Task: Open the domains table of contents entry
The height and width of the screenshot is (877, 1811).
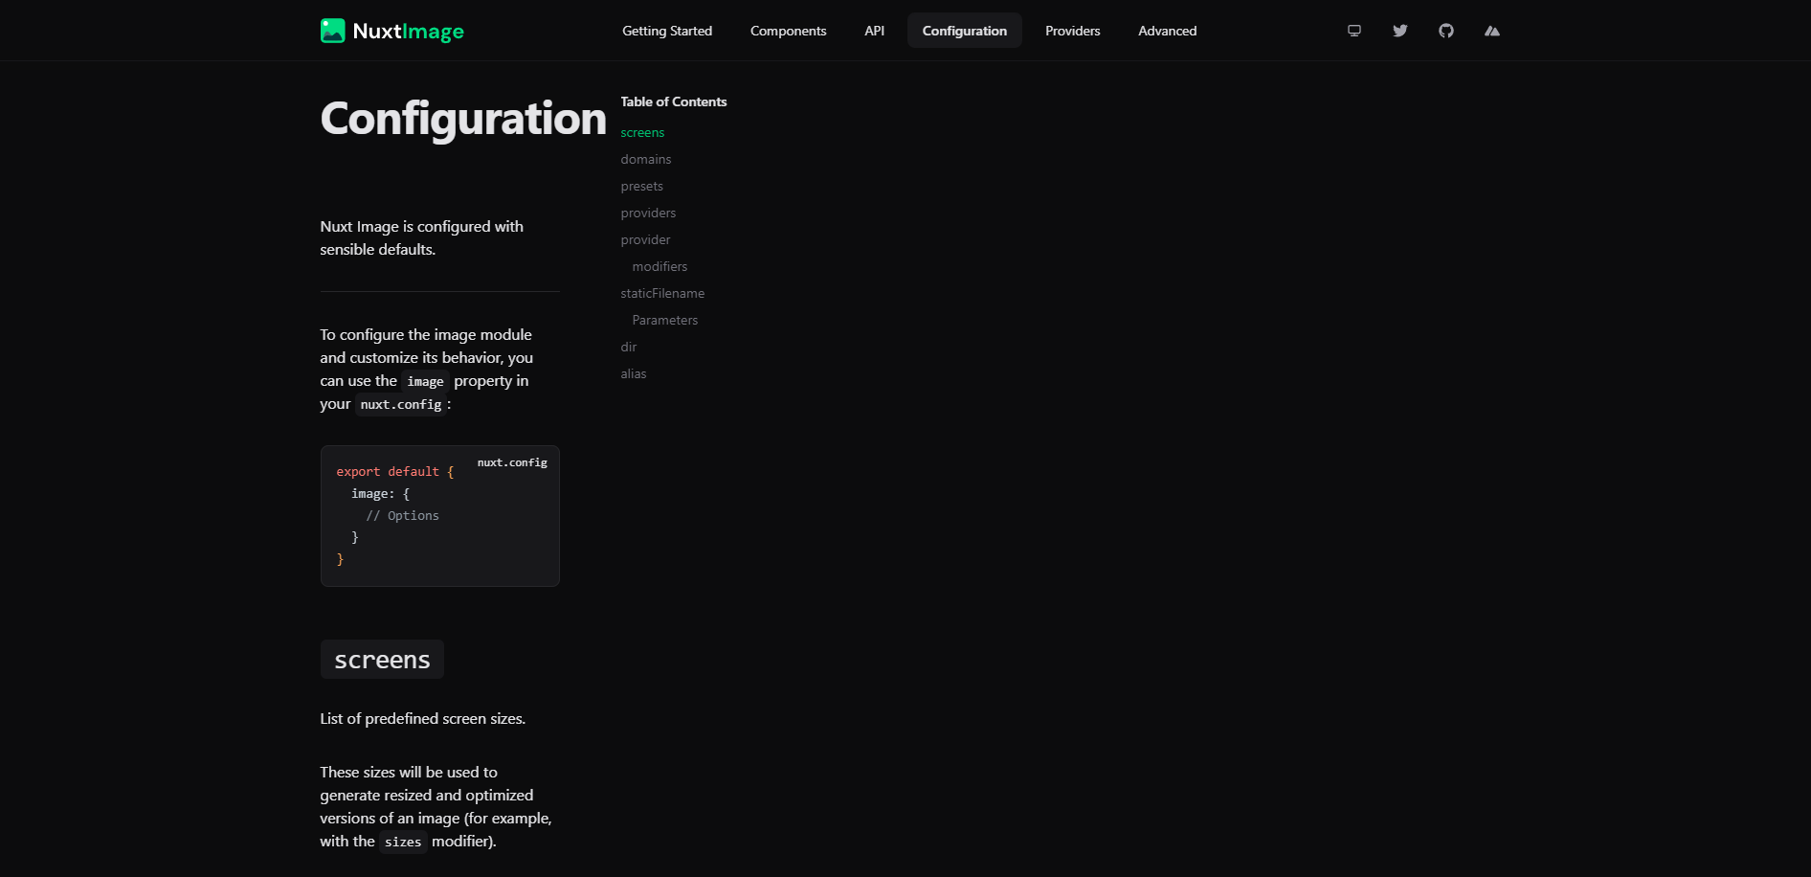Action: pyautogui.click(x=646, y=159)
